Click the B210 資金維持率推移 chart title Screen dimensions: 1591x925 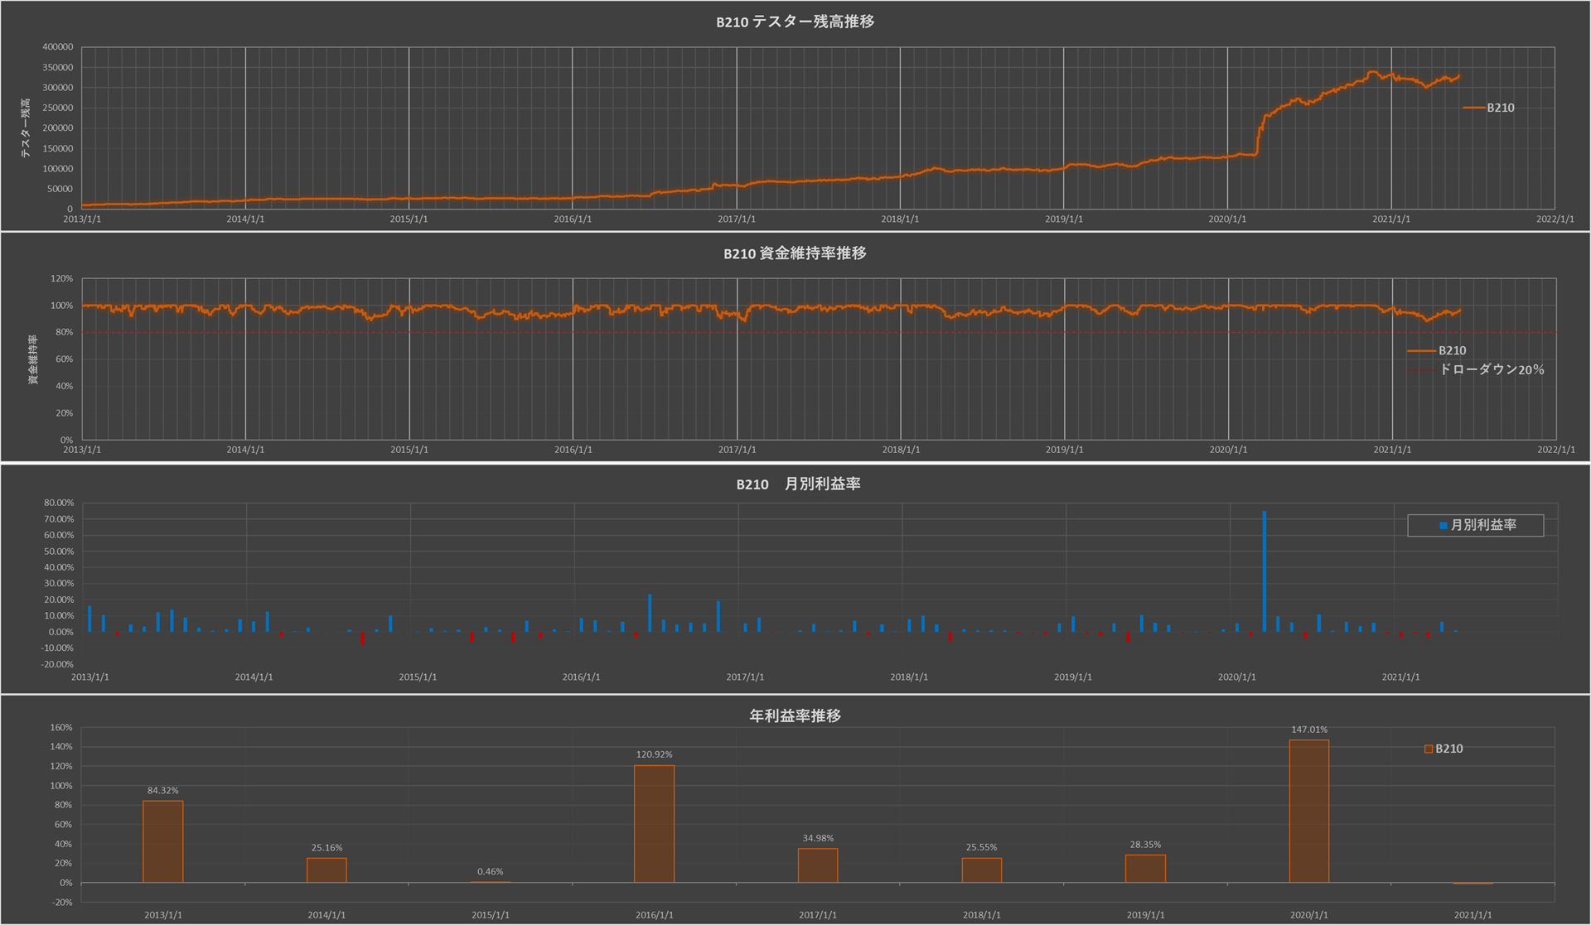795,253
